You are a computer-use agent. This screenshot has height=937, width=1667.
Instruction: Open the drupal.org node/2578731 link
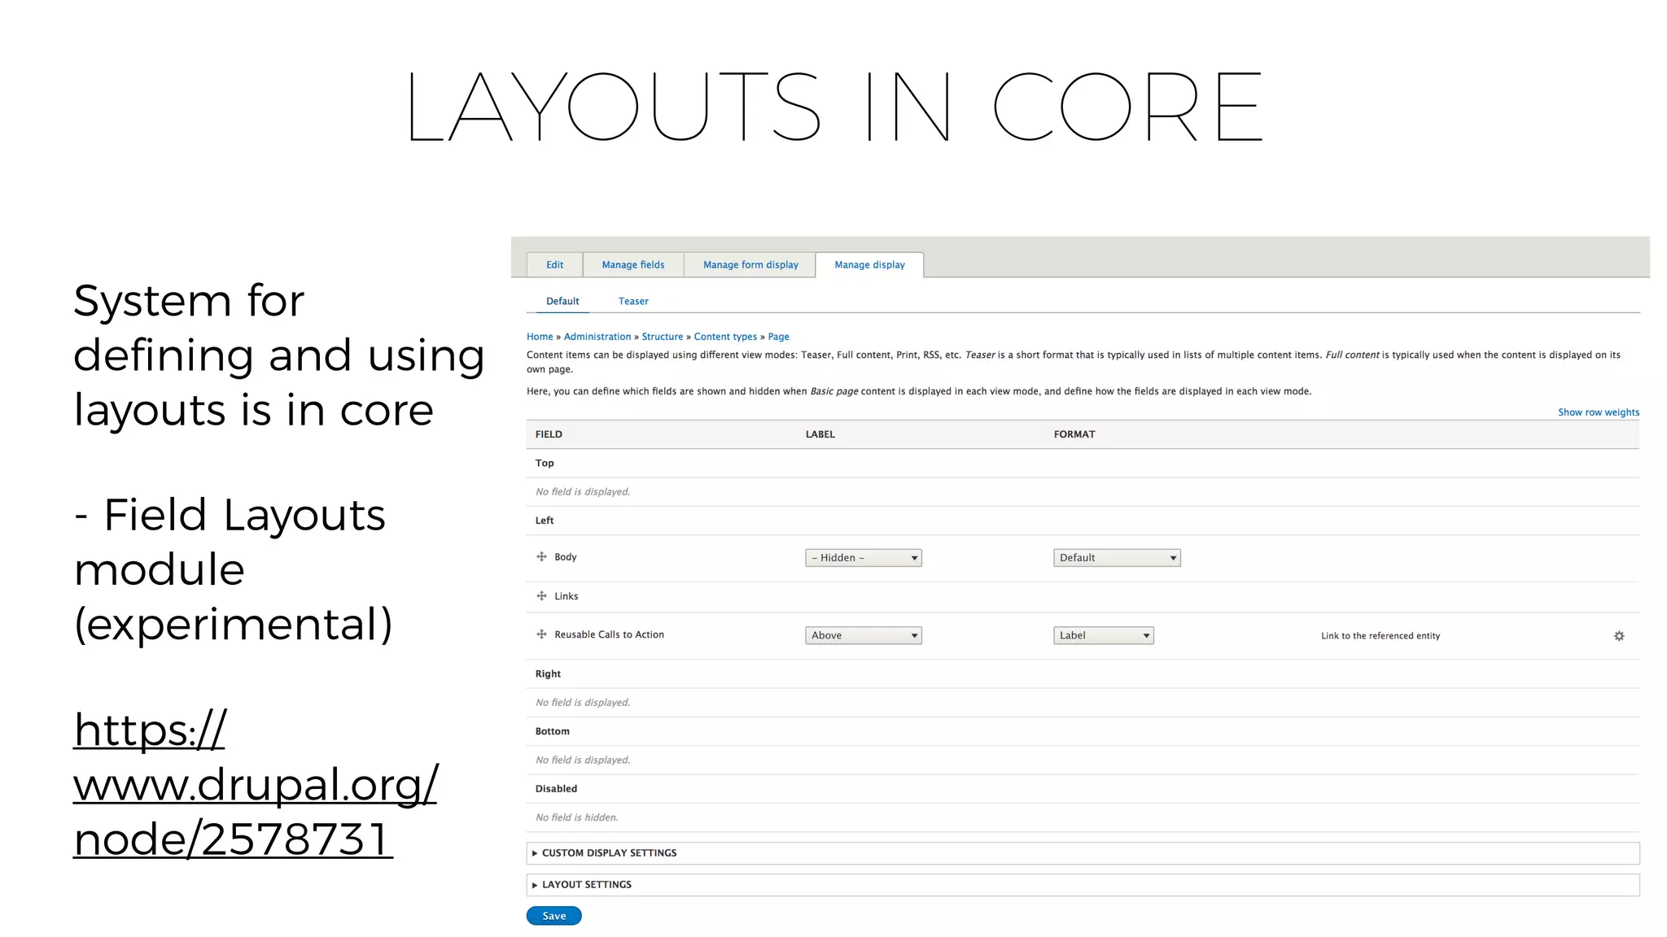[x=255, y=784]
